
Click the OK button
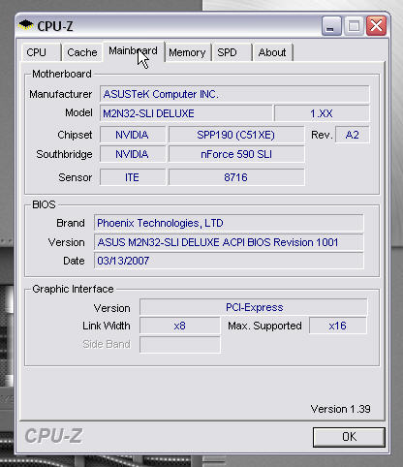[349, 437]
